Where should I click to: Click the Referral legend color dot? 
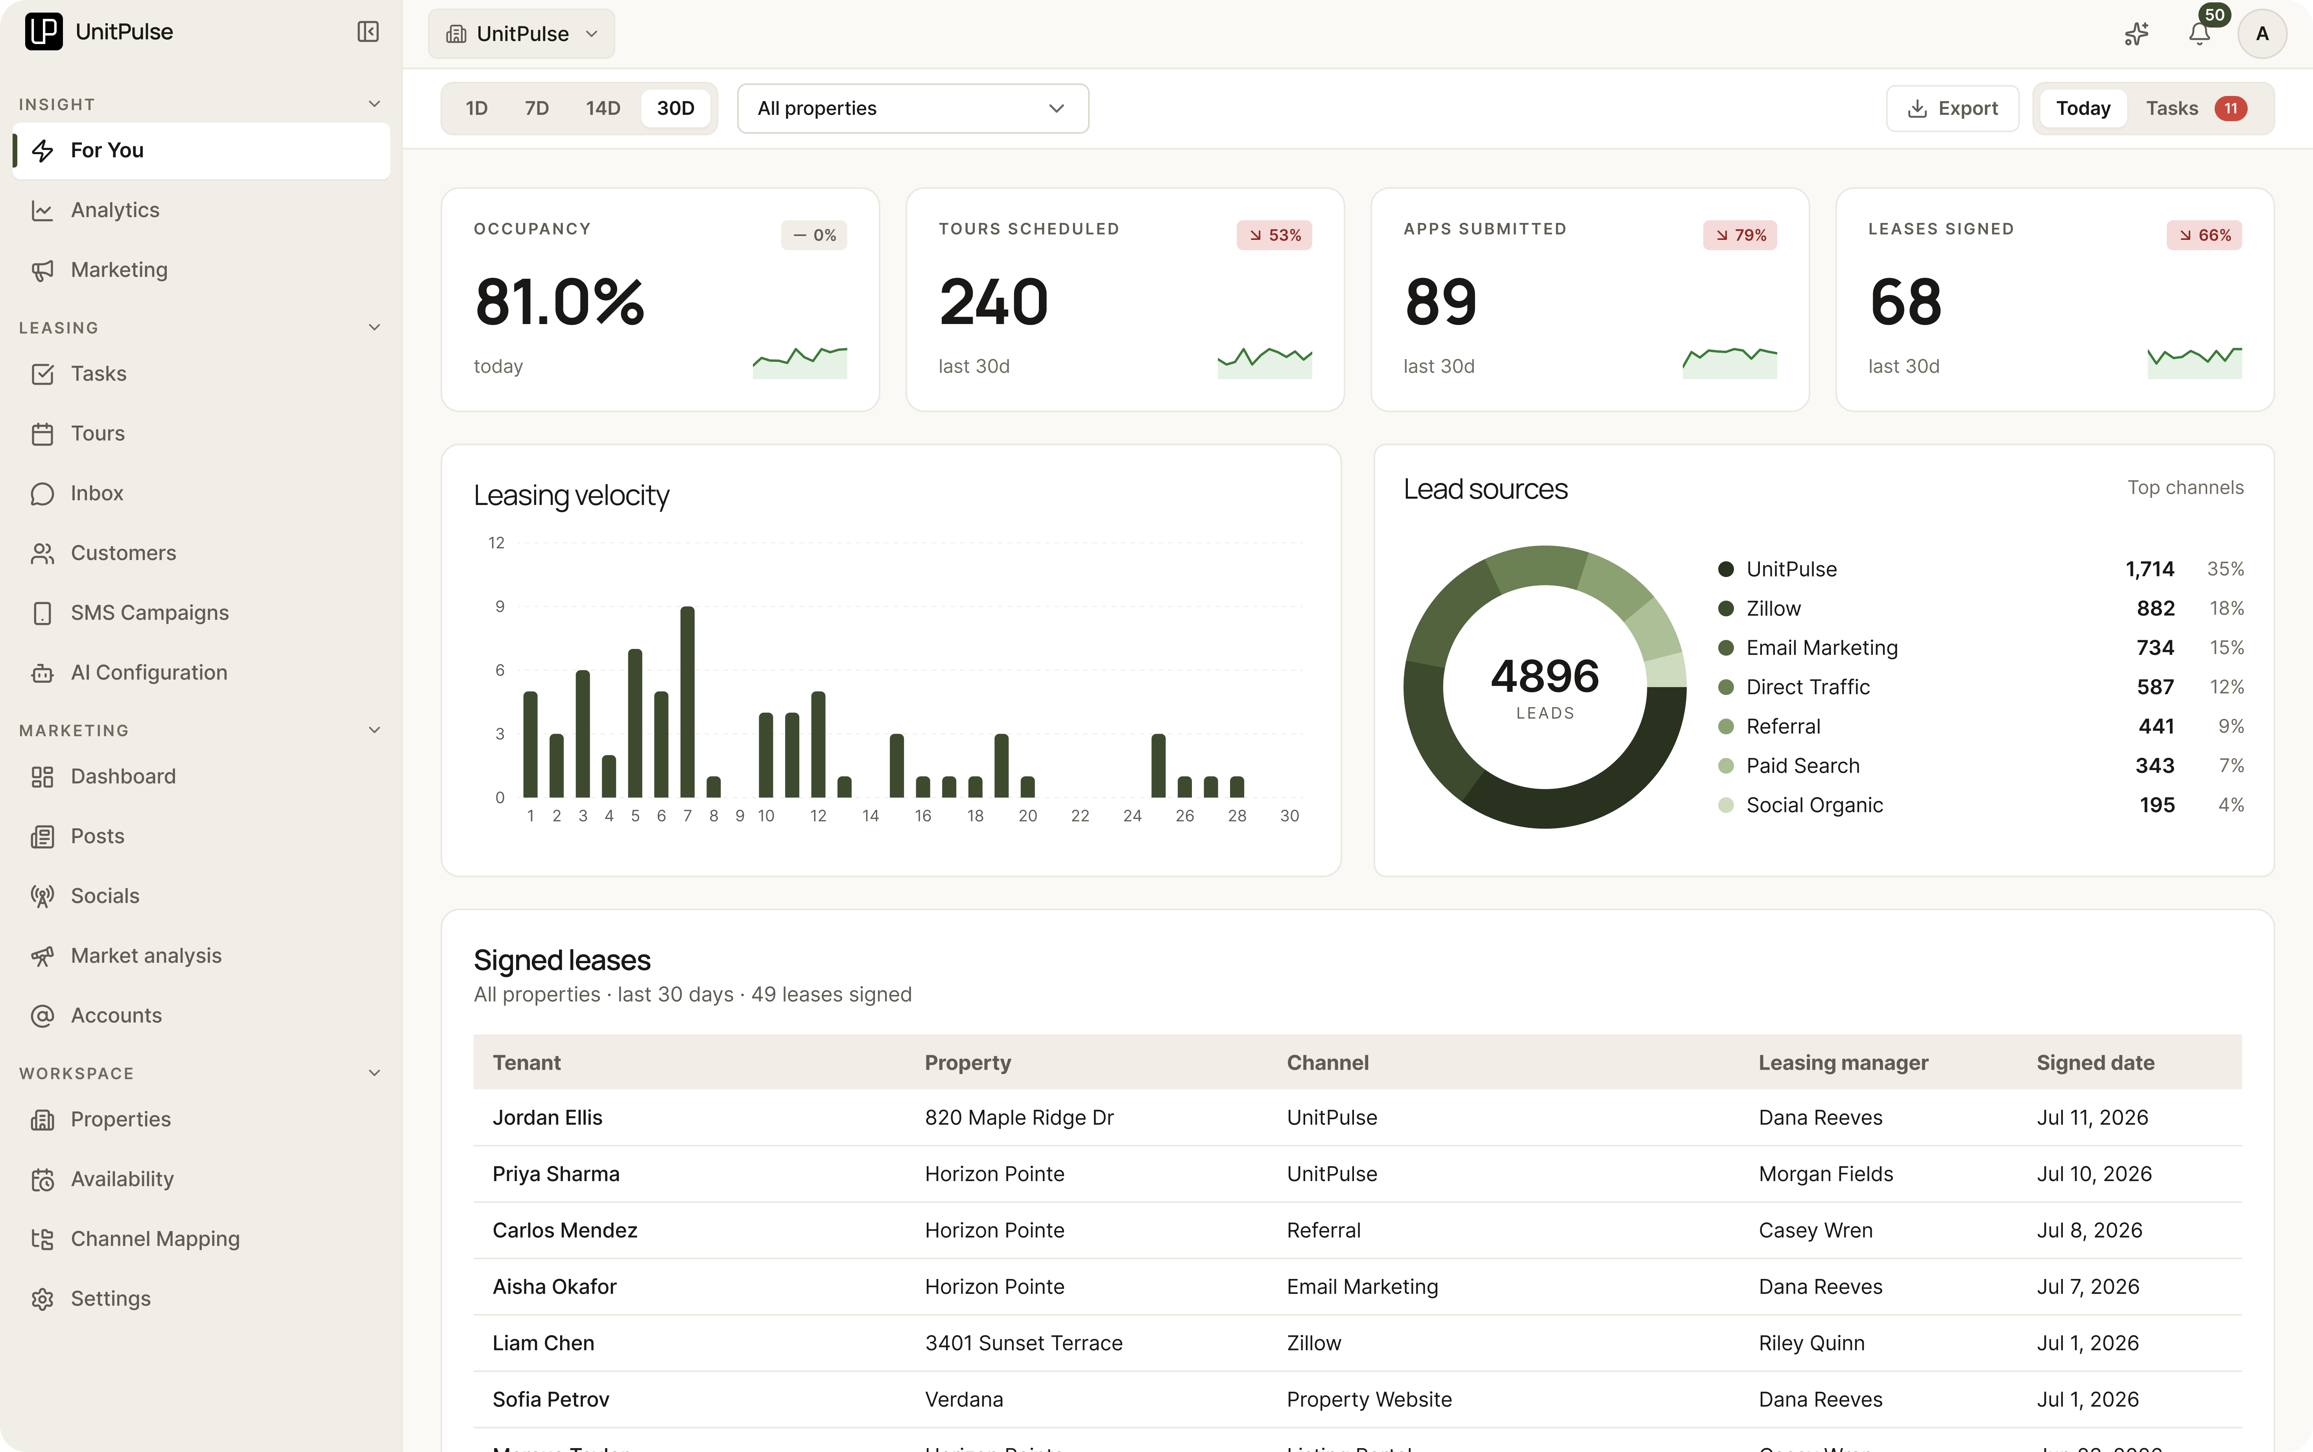pos(1726,727)
